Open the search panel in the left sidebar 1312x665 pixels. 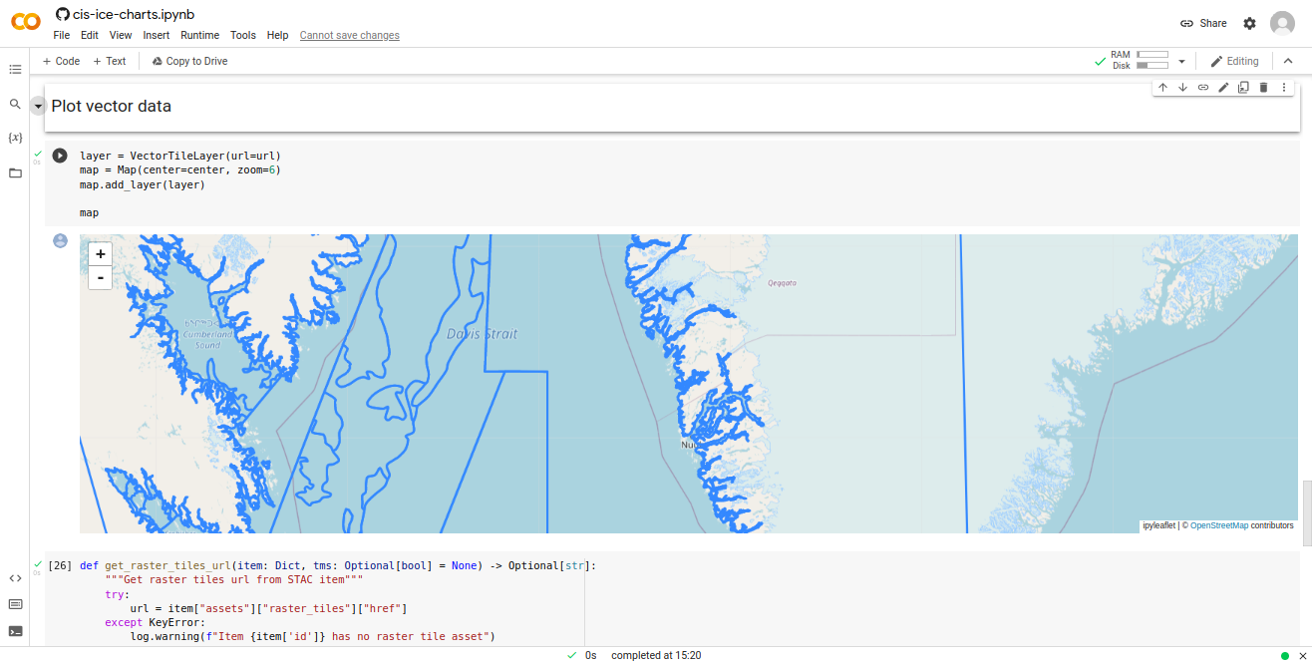tap(15, 104)
